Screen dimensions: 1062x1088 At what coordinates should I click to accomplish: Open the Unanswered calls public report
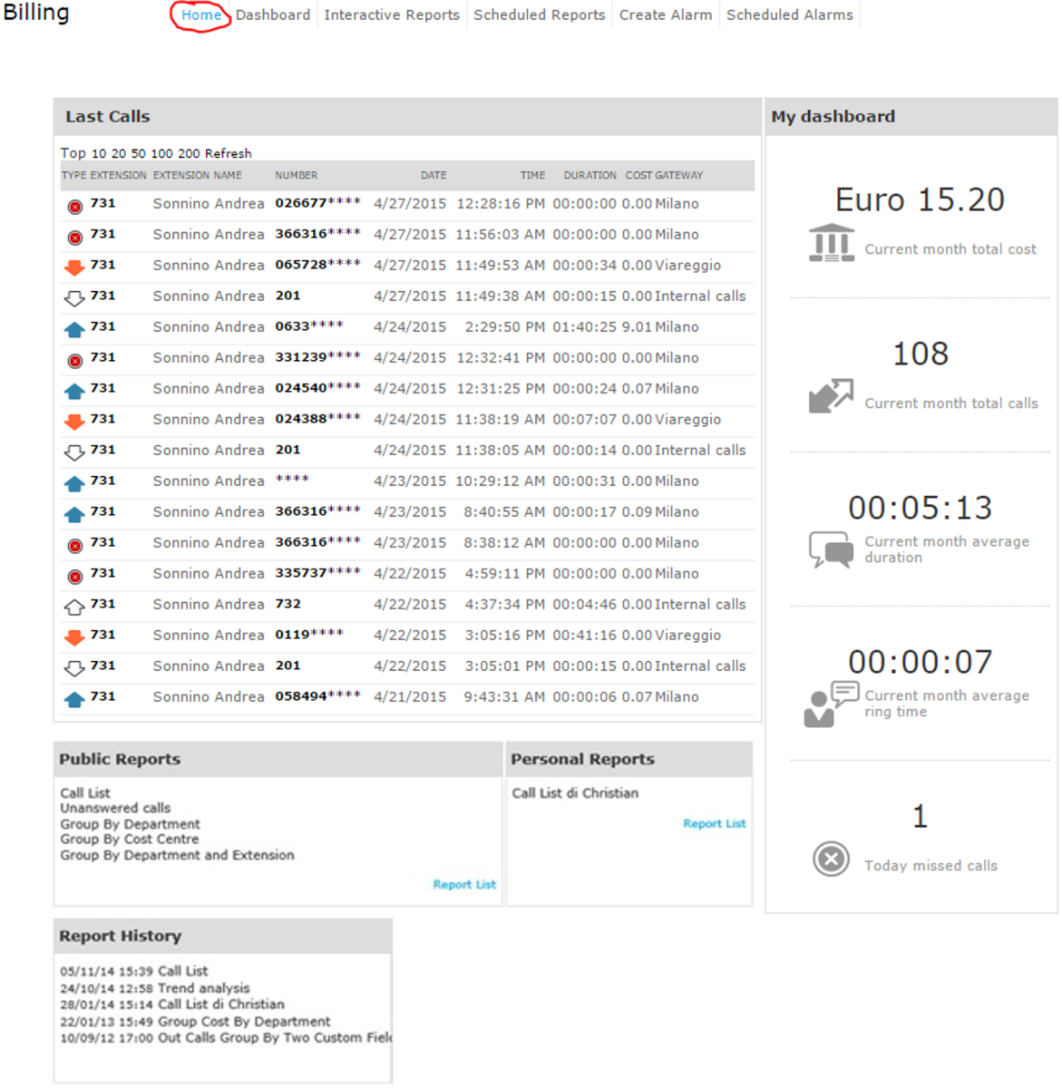tap(115, 808)
